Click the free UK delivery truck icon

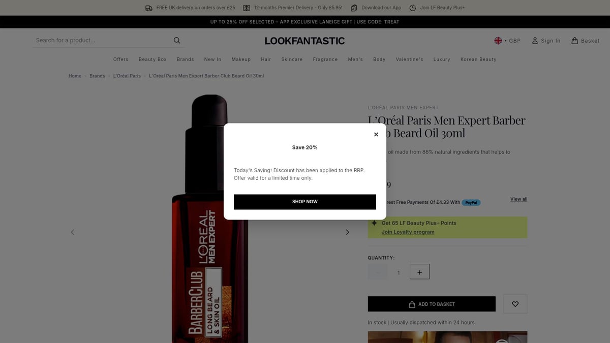tap(148, 8)
